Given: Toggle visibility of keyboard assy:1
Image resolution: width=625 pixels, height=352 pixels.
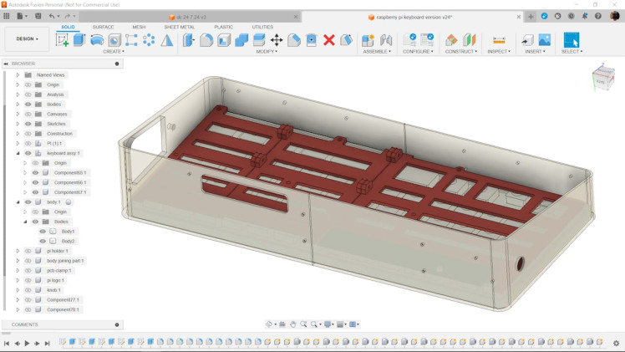Looking at the screenshot, I should [28, 153].
